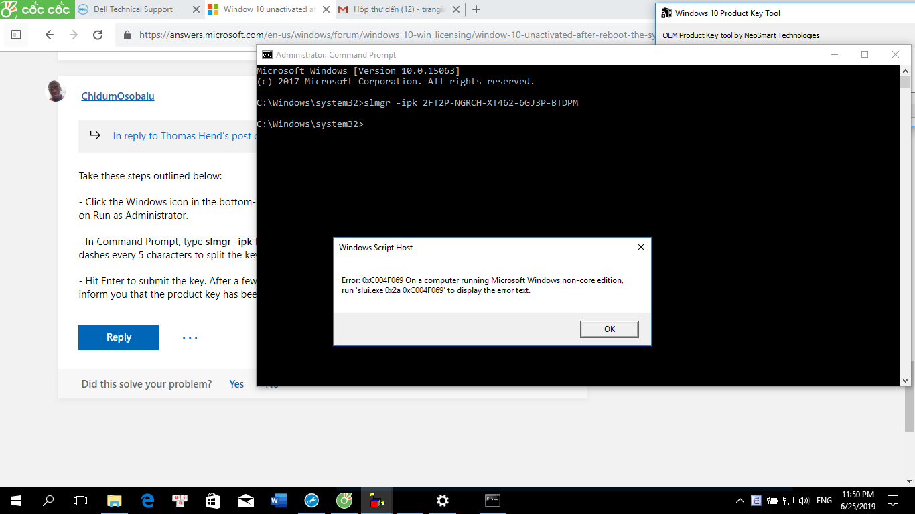Open the active colorful taskbar app icon
Image resolution: width=915 pixels, height=514 pixels.
(377, 500)
